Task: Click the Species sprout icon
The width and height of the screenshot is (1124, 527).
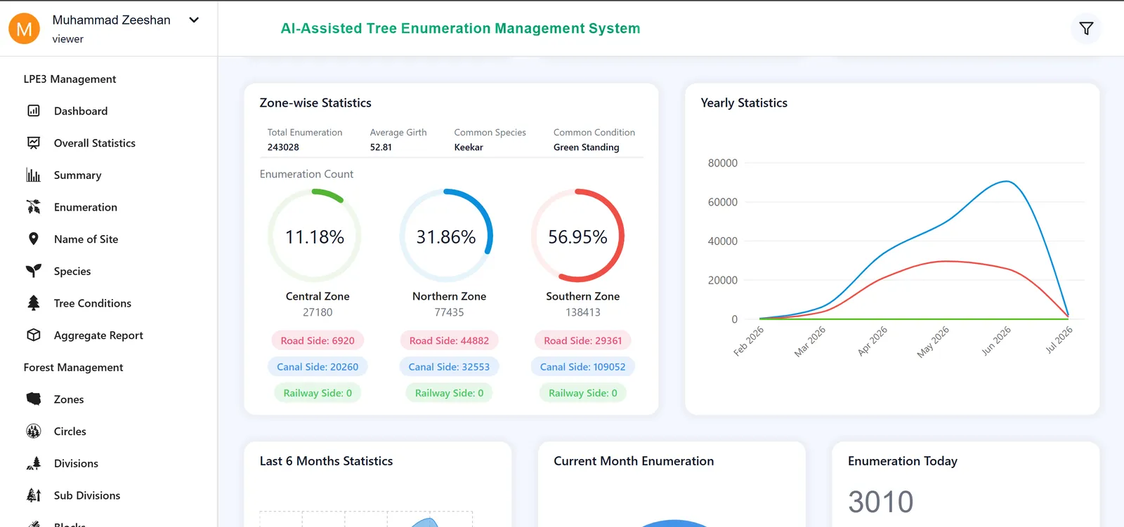Action: pyautogui.click(x=33, y=271)
